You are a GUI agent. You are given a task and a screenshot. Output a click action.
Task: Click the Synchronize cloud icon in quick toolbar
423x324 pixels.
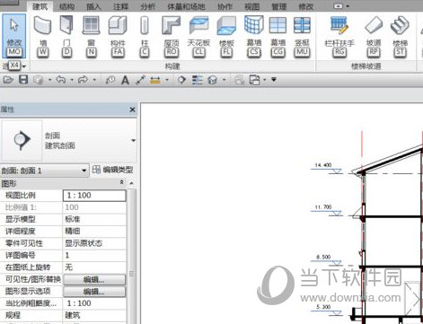tap(39, 80)
